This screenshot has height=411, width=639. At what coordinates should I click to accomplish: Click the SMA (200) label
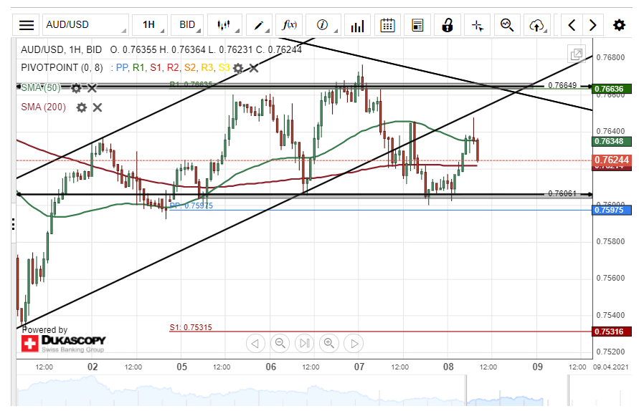44,107
